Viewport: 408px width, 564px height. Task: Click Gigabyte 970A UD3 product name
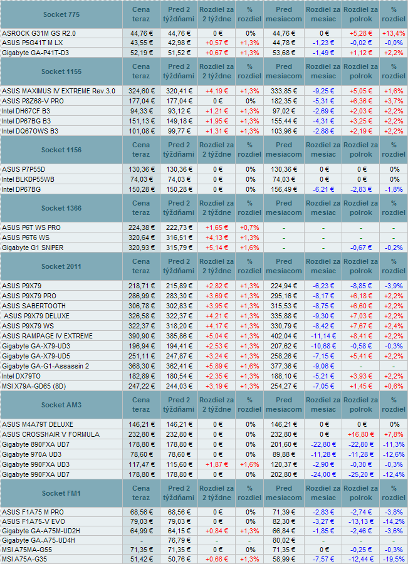click(32, 455)
